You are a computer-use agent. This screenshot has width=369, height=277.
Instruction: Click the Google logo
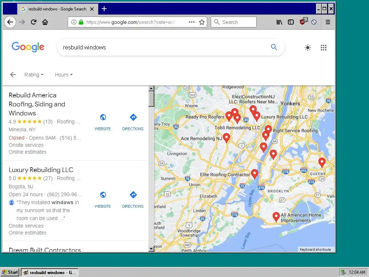(28, 47)
